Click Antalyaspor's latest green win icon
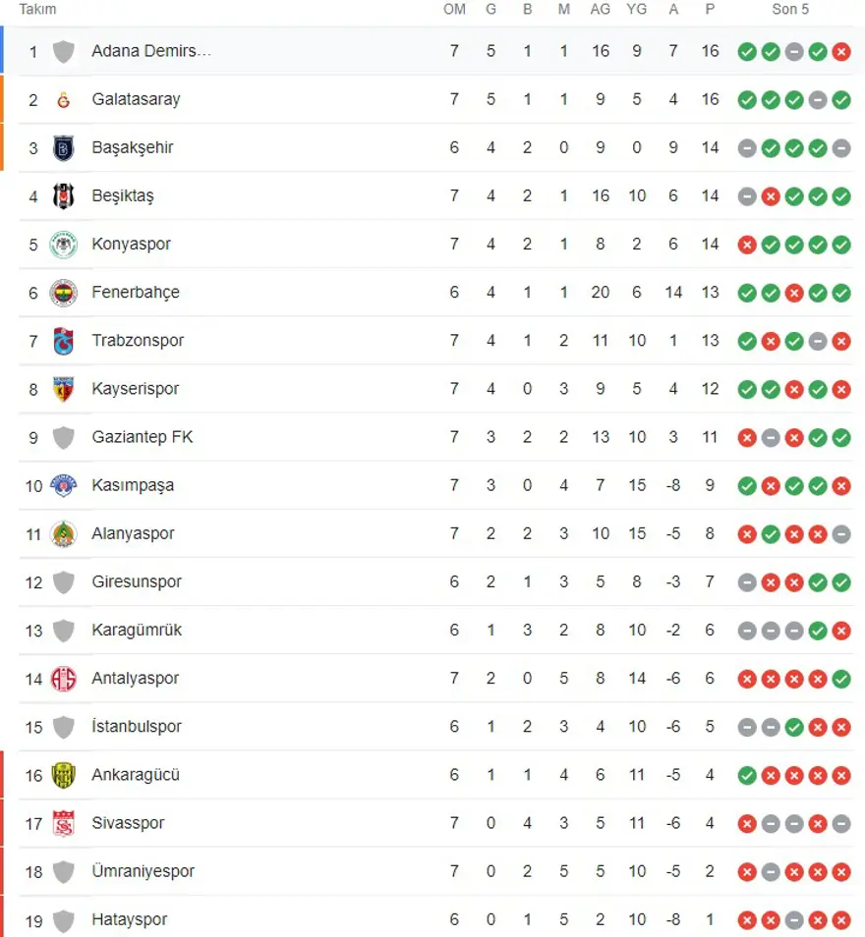865x937 pixels. click(841, 679)
